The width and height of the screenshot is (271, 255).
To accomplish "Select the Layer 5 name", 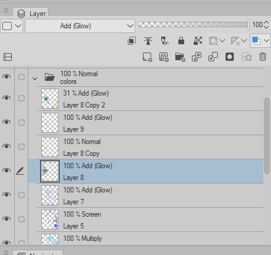I will point(73,226).
